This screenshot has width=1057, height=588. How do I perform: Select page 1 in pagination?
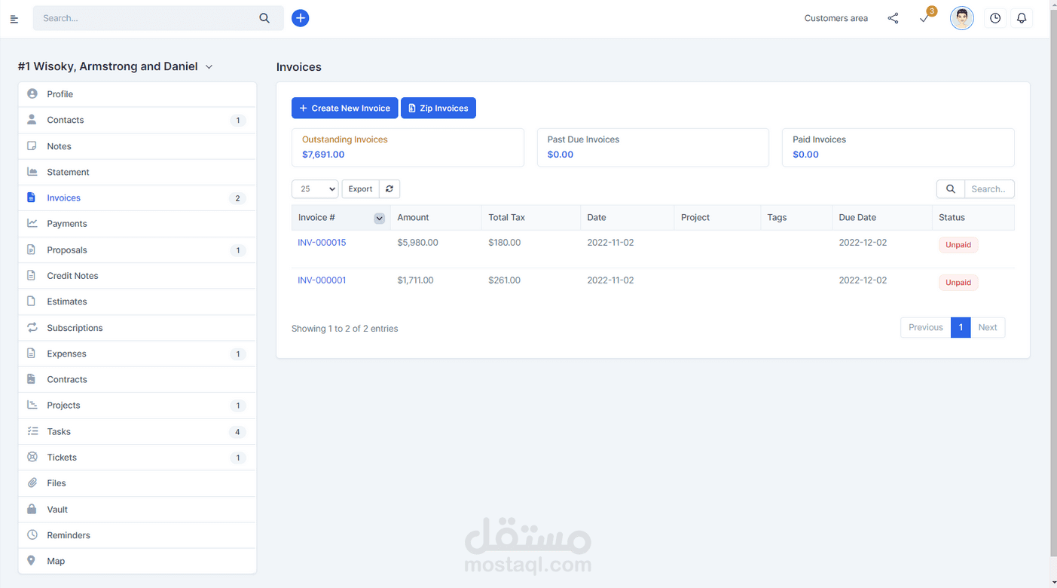pos(961,327)
